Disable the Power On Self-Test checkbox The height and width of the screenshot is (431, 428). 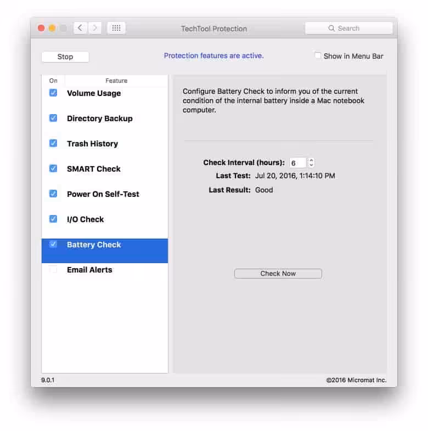coord(53,194)
